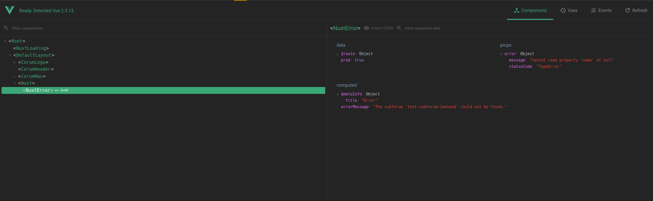Click the "Ready. Detected Vue 2.5.13." status text
This screenshot has width=653, height=201.
(x=47, y=11)
